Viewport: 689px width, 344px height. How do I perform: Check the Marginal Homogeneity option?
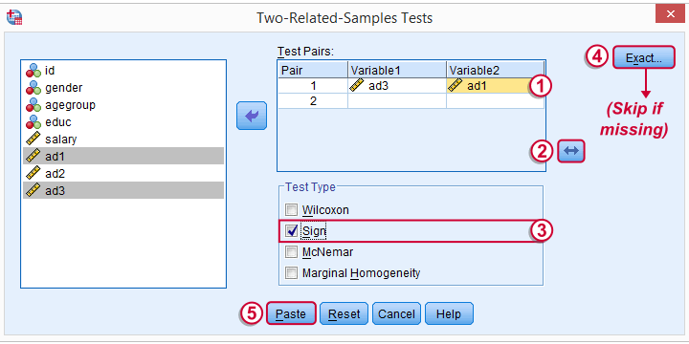tap(291, 273)
